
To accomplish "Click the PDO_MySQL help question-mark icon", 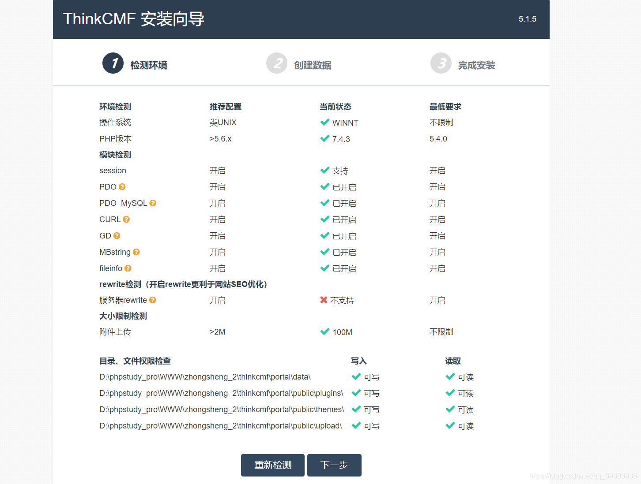I will point(153,203).
